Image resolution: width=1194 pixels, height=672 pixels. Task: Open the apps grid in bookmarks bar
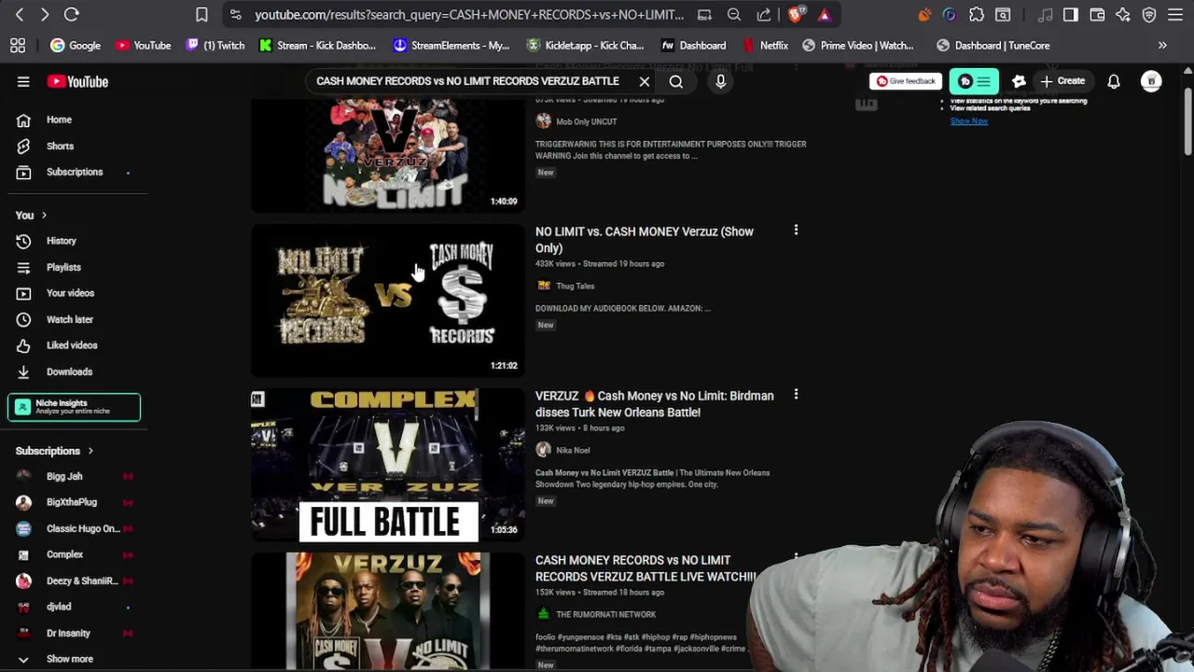(x=18, y=45)
